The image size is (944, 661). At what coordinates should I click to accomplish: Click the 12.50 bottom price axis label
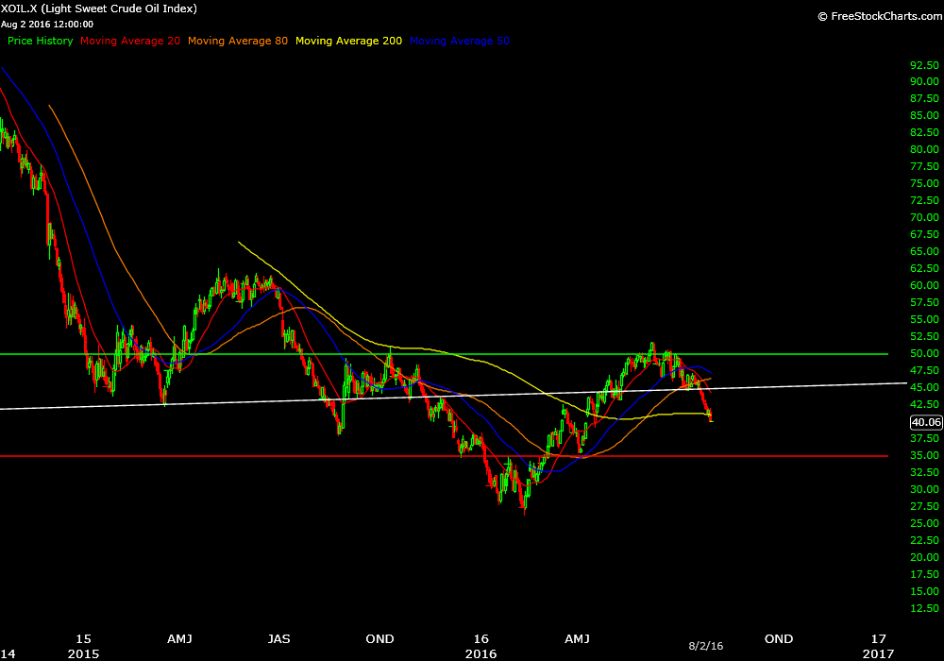click(924, 608)
